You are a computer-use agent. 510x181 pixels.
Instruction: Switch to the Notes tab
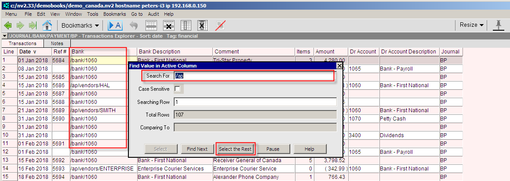pos(57,43)
